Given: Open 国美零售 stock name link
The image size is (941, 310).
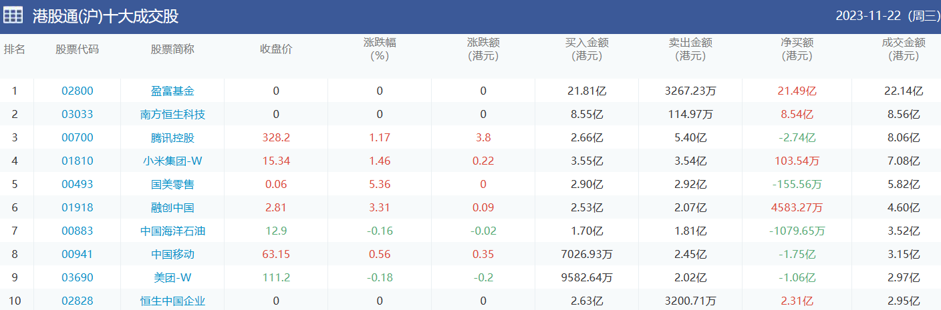Looking at the screenshot, I should pyautogui.click(x=172, y=184).
